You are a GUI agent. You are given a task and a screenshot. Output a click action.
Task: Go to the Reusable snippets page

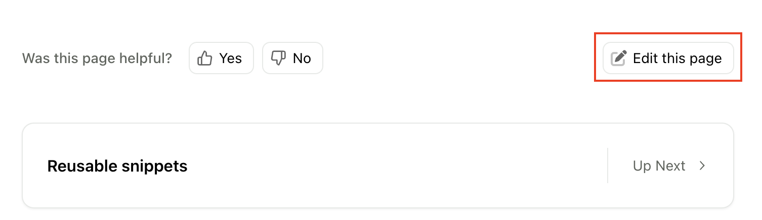pyautogui.click(x=377, y=166)
